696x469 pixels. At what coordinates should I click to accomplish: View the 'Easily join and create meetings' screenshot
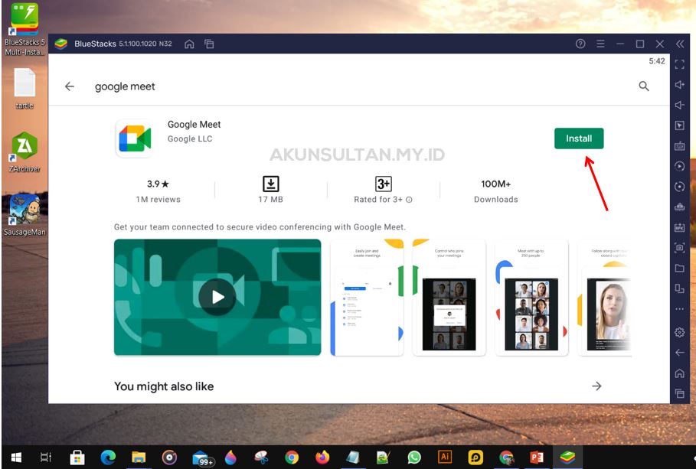click(367, 298)
